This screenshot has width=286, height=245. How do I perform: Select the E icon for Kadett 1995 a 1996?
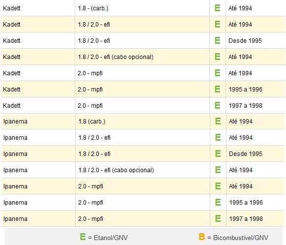217,89
